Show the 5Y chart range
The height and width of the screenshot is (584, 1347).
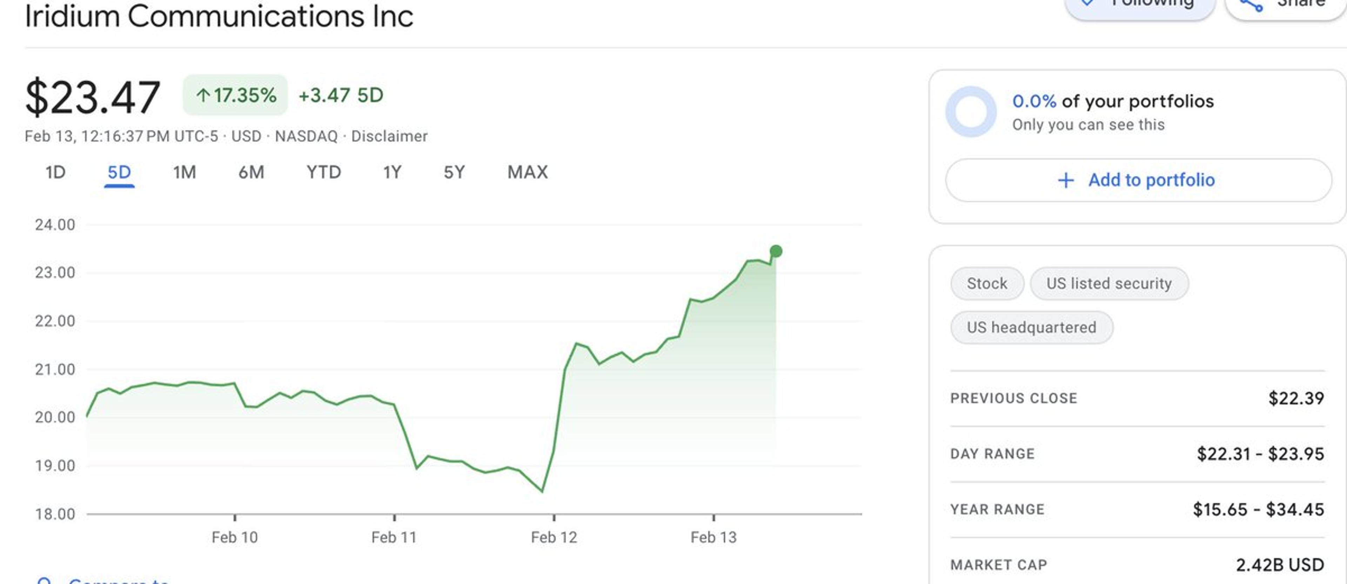click(454, 172)
